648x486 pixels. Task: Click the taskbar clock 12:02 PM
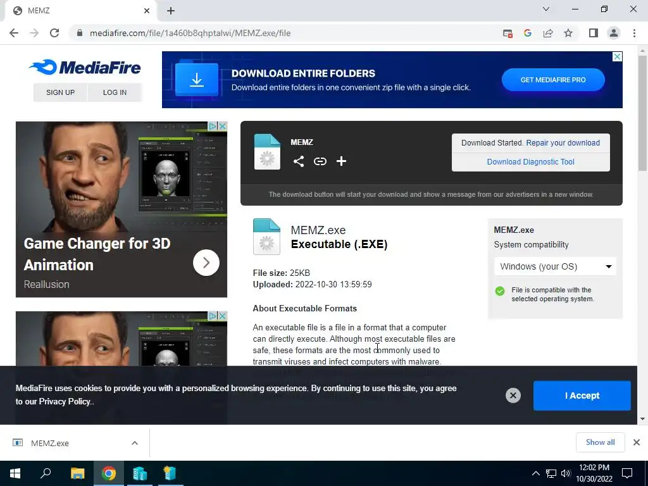click(594, 468)
